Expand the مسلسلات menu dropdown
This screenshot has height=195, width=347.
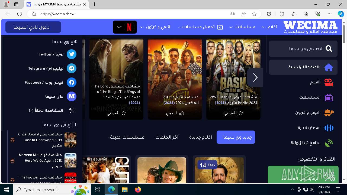coord(231,27)
